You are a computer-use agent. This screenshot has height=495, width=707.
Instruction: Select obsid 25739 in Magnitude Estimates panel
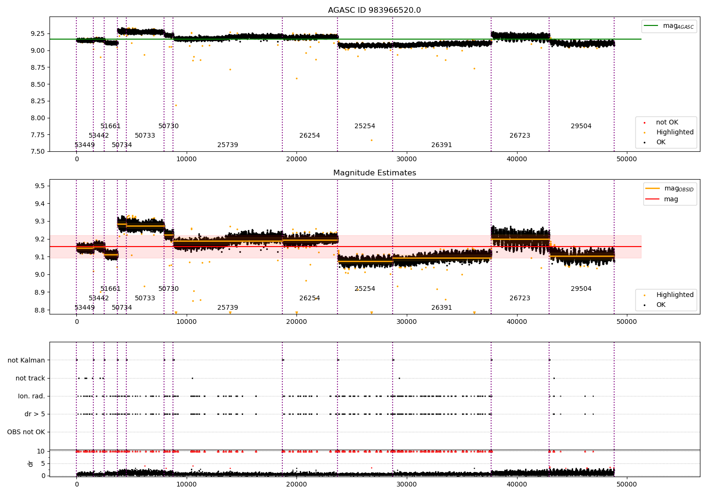coord(228,308)
